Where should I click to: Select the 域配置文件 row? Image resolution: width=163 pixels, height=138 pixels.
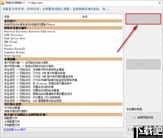pos(63,118)
